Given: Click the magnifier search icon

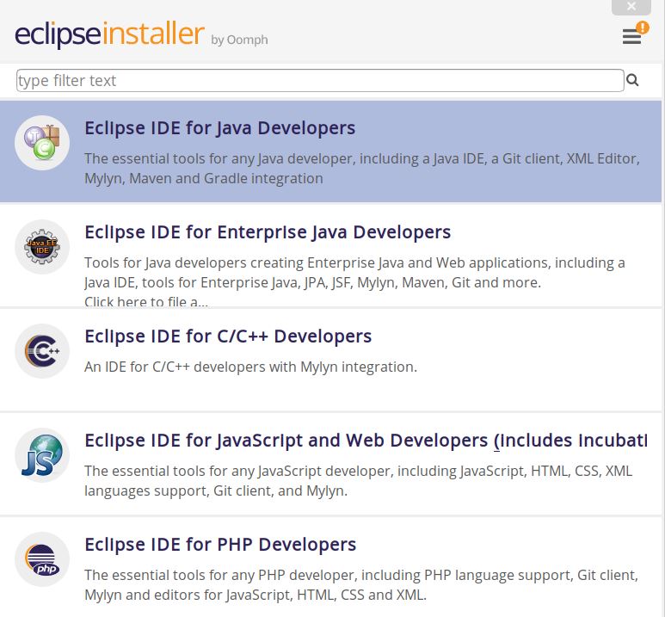Looking at the screenshot, I should [632, 80].
